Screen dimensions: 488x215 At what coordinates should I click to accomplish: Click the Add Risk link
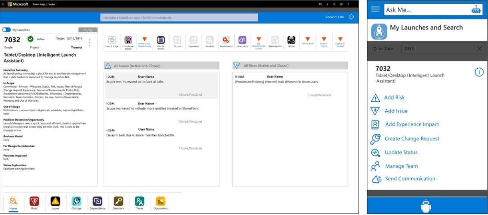tap(394, 98)
